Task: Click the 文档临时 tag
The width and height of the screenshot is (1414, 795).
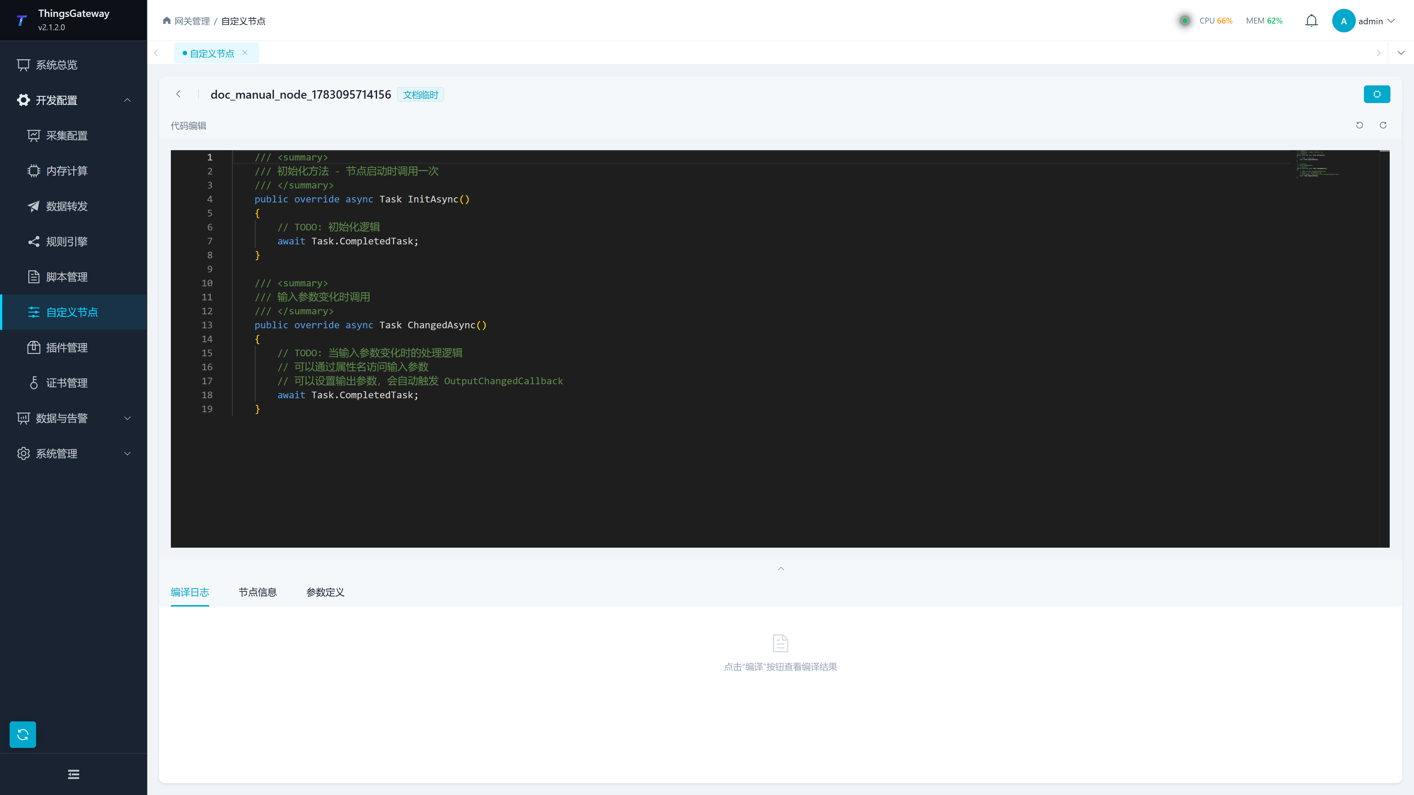Action: coord(421,94)
